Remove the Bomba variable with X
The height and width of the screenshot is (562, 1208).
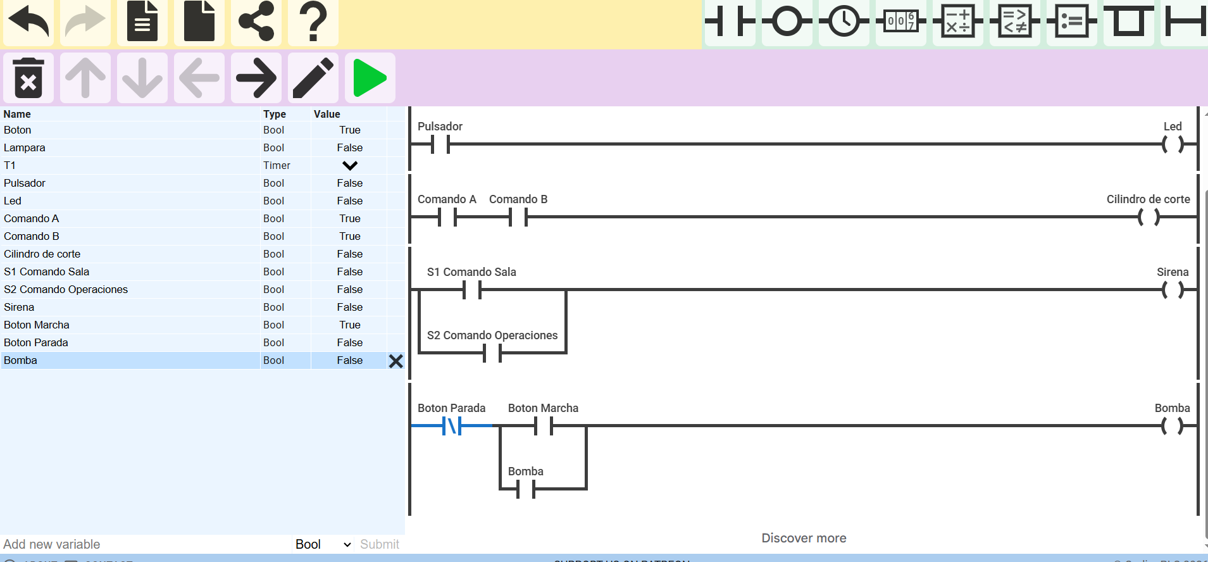pos(396,361)
